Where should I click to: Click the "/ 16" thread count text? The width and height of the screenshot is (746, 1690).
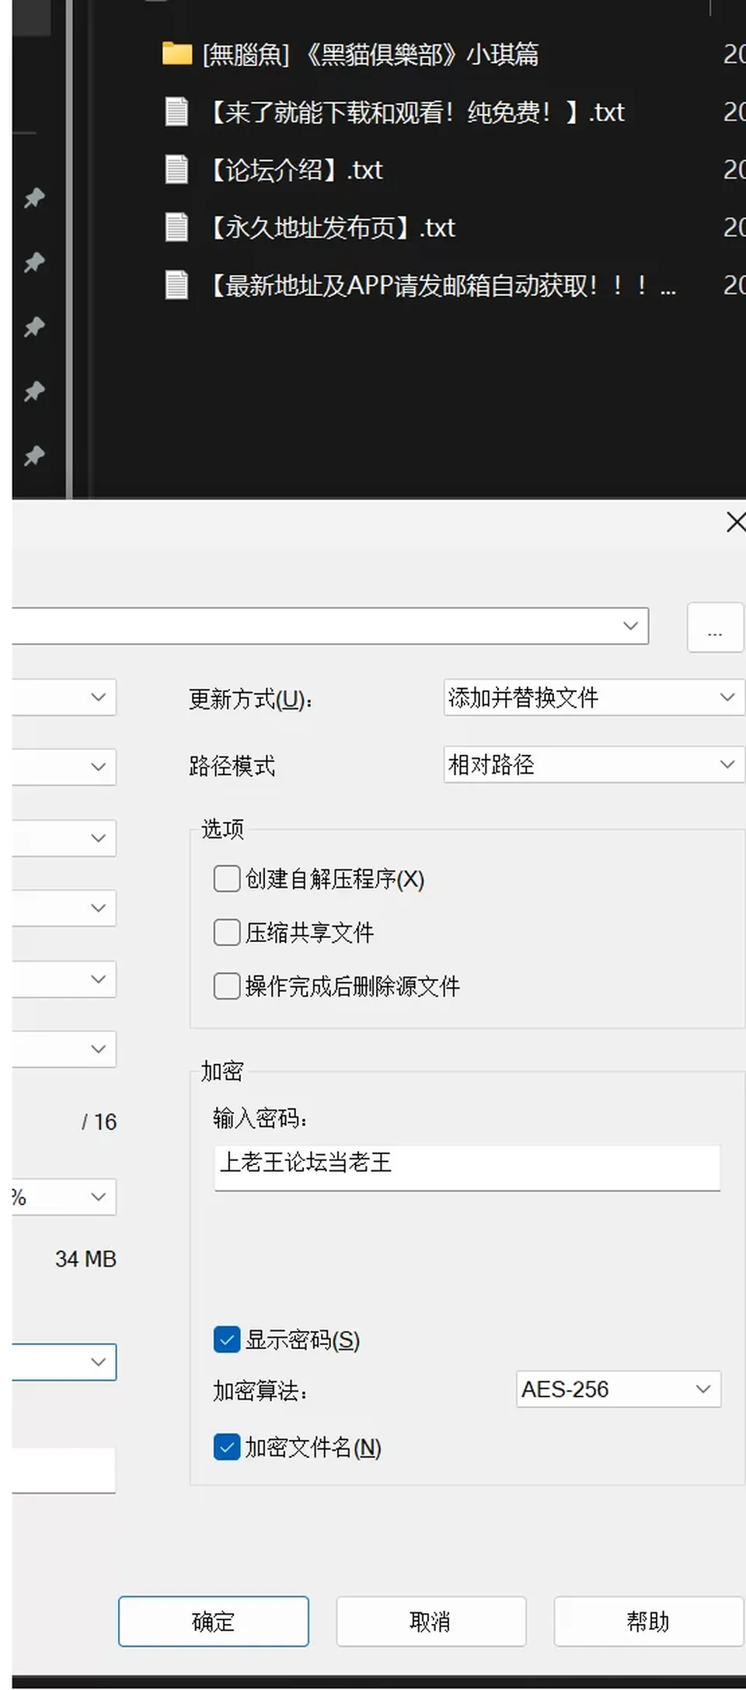pos(99,1122)
